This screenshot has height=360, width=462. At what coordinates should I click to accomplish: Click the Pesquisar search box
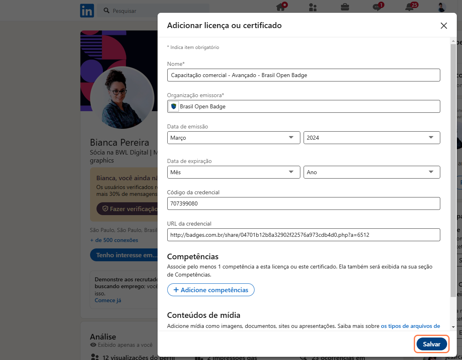point(153,10)
